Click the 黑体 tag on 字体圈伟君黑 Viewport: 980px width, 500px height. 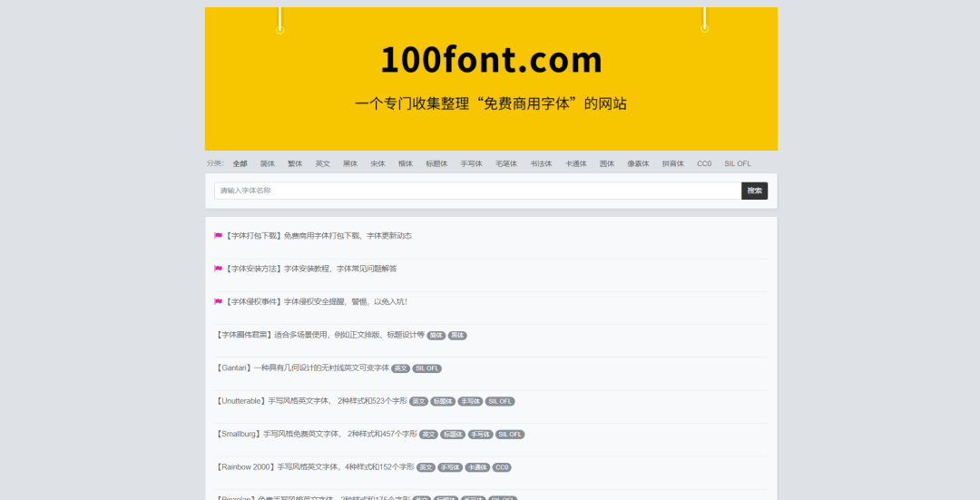[457, 336]
